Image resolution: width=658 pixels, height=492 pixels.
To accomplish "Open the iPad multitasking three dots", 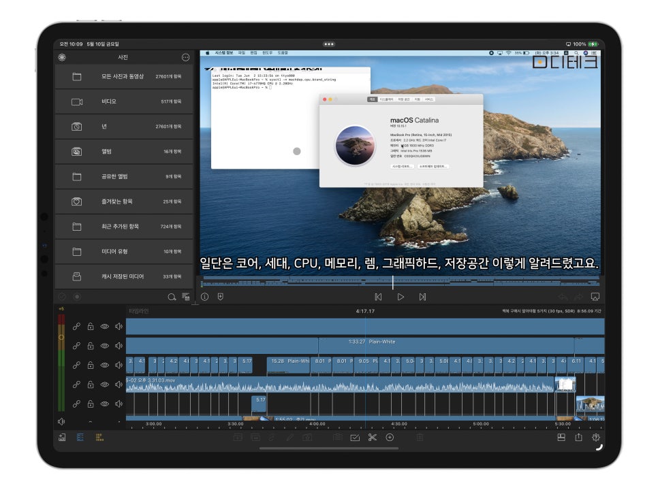I will 328,44.
